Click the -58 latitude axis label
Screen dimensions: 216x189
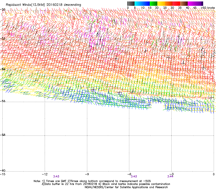[x=3, y=135]
